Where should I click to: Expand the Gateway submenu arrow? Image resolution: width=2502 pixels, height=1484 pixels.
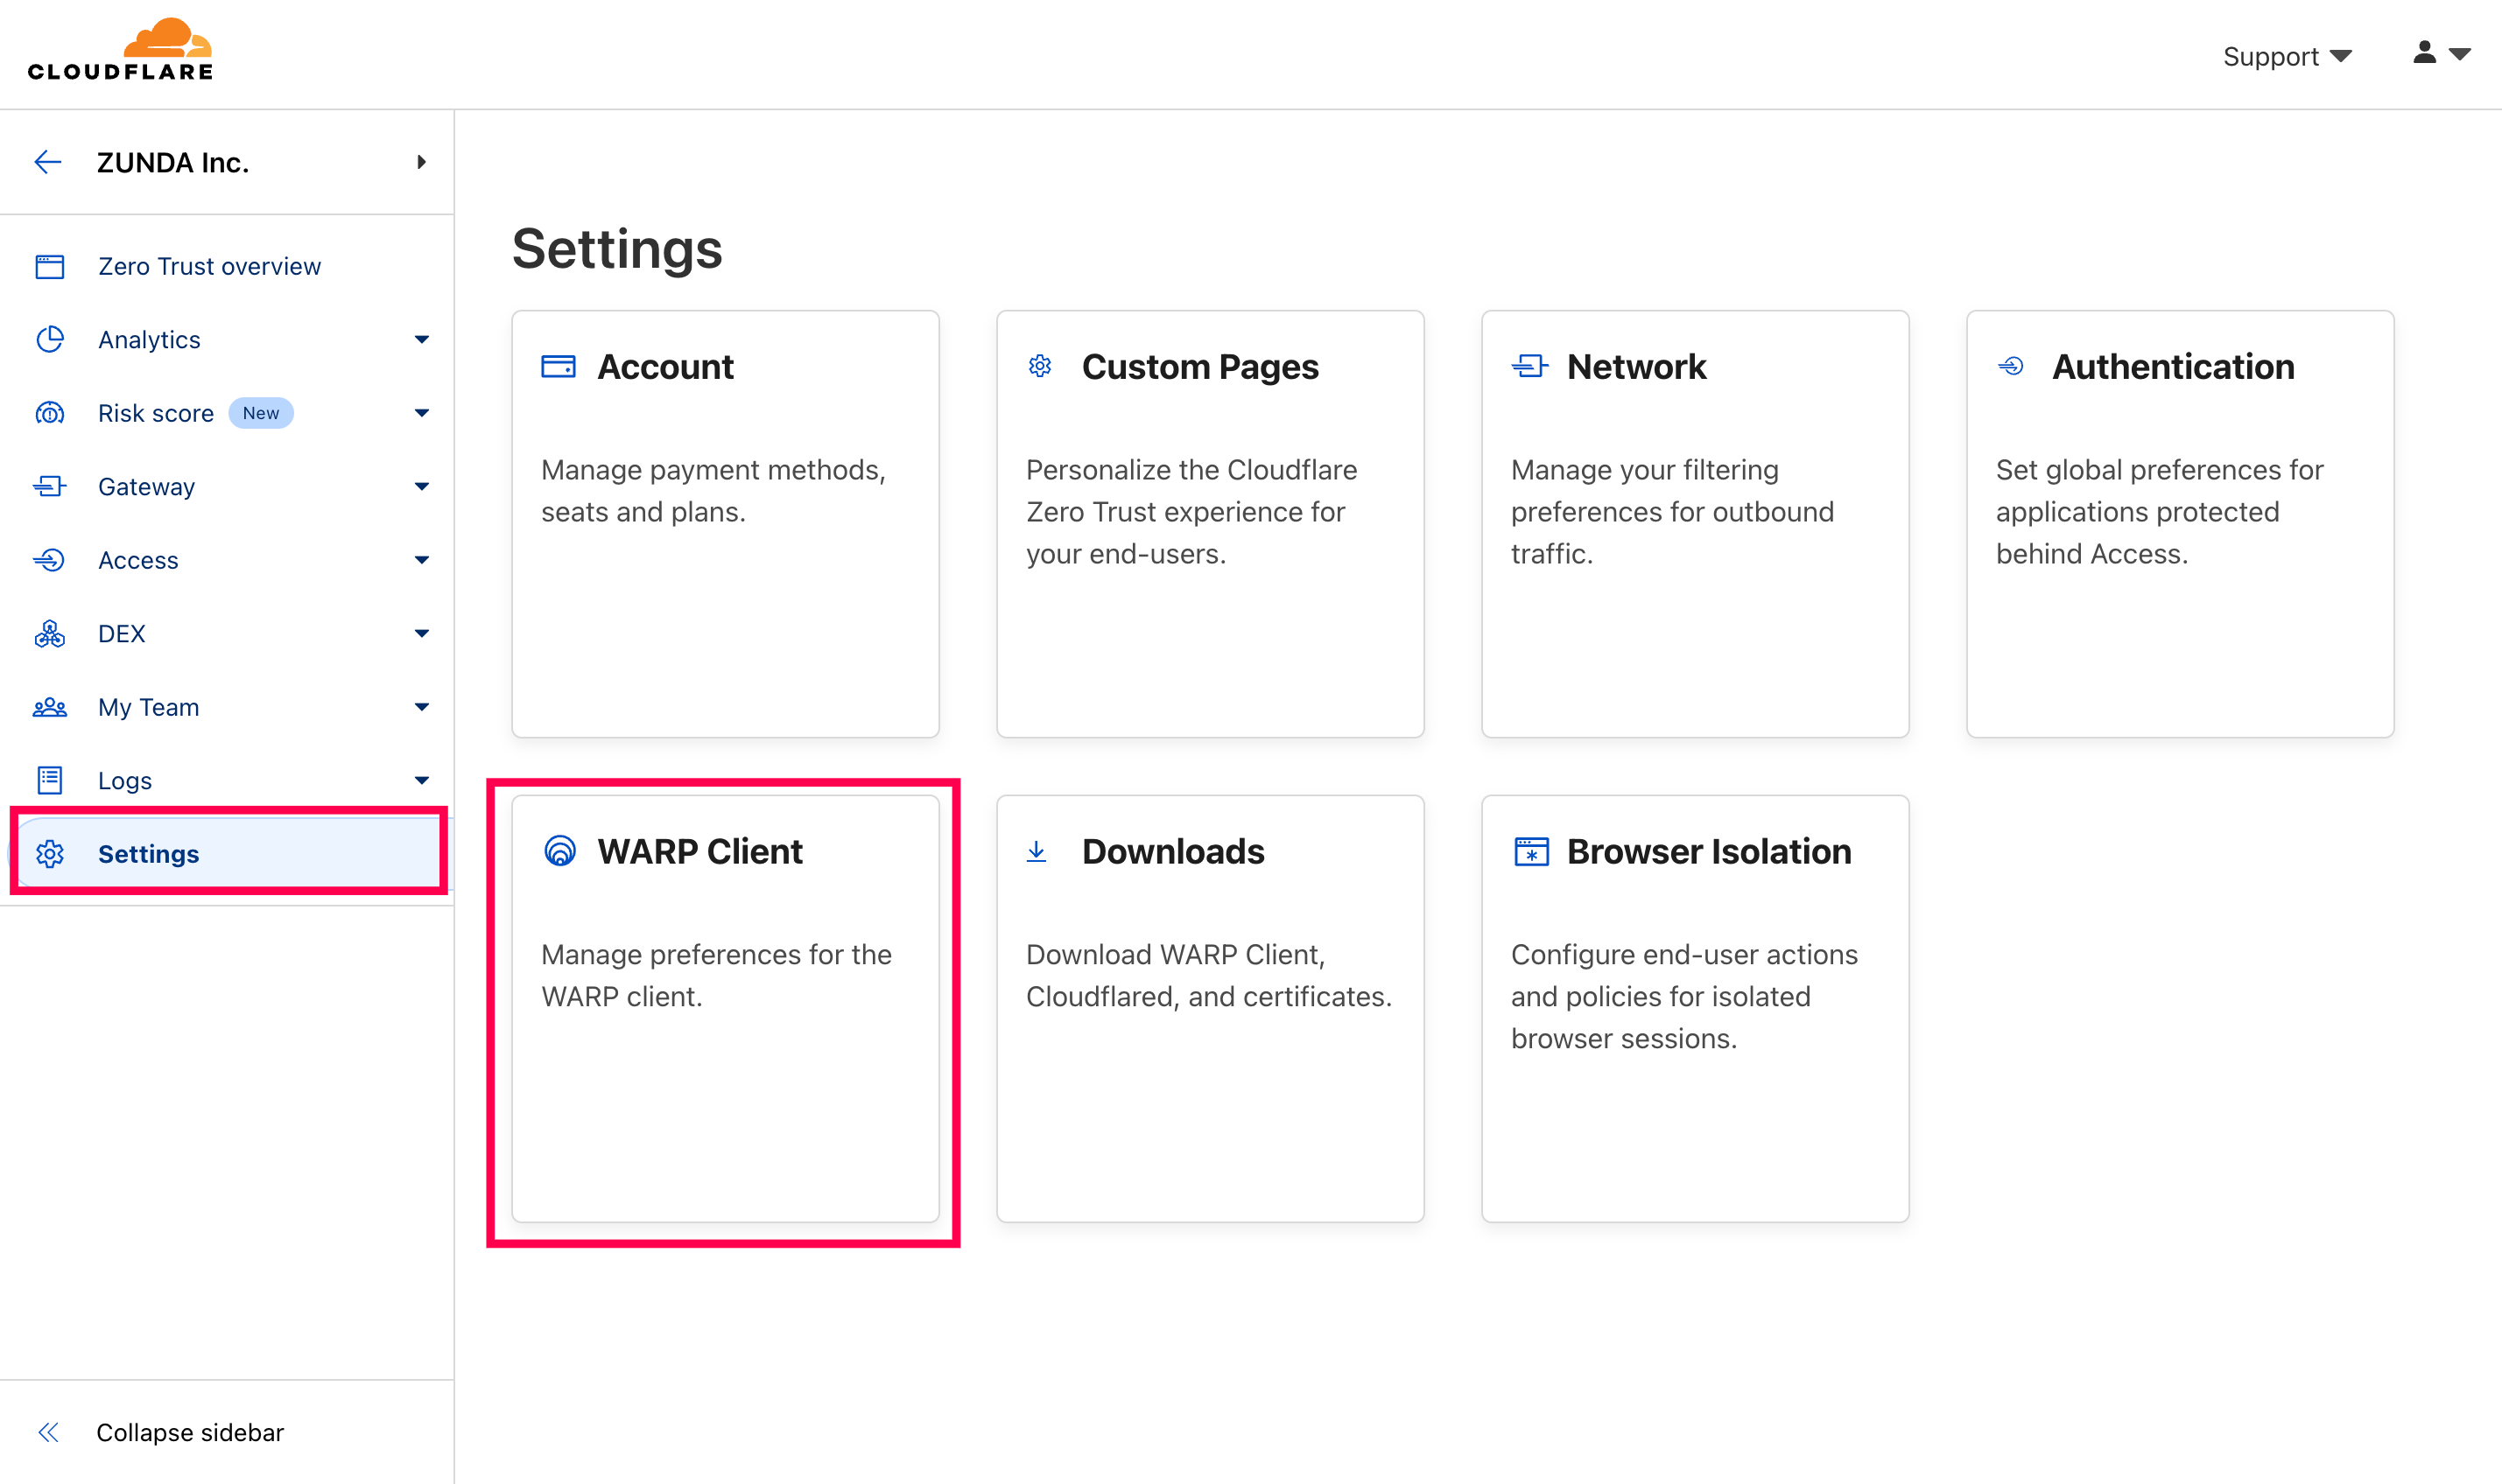[x=422, y=487]
